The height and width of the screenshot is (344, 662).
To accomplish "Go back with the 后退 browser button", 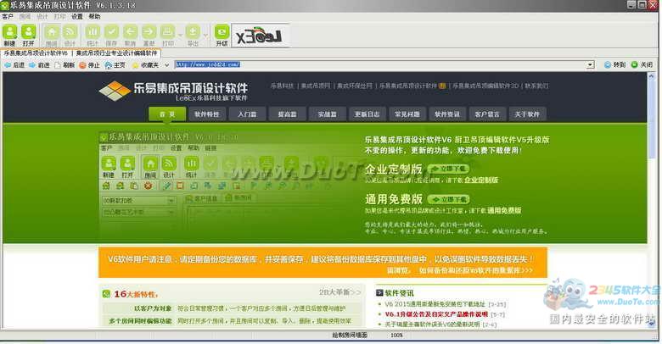I will [x=14, y=65].
